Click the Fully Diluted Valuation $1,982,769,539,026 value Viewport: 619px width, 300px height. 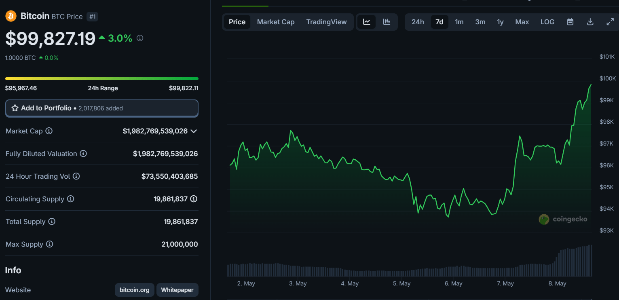coord(165,154)
